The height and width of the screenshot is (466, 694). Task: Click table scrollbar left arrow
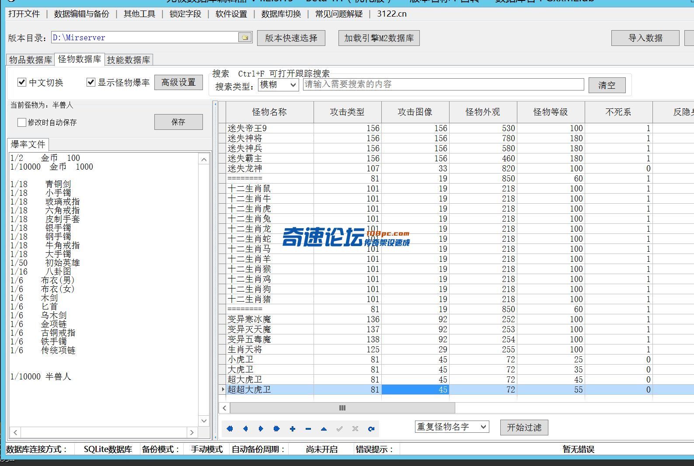point(224,408)
